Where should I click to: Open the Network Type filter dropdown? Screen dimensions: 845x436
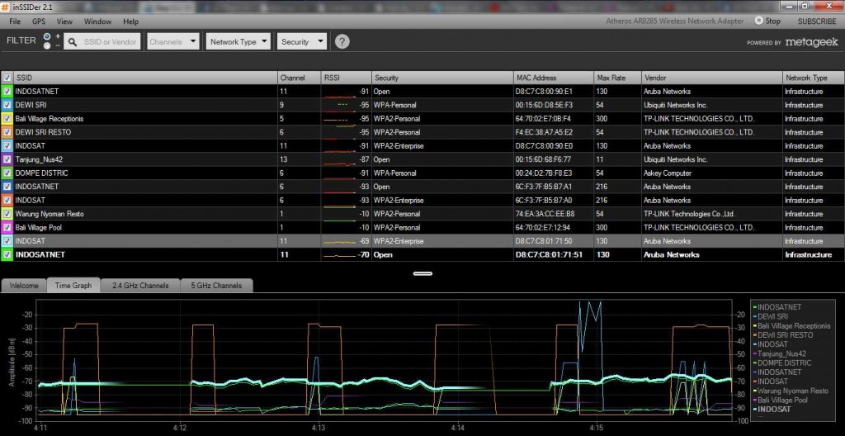(238, 41)
